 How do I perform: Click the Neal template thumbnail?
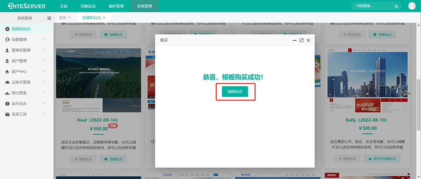click(x=98, y=80)
